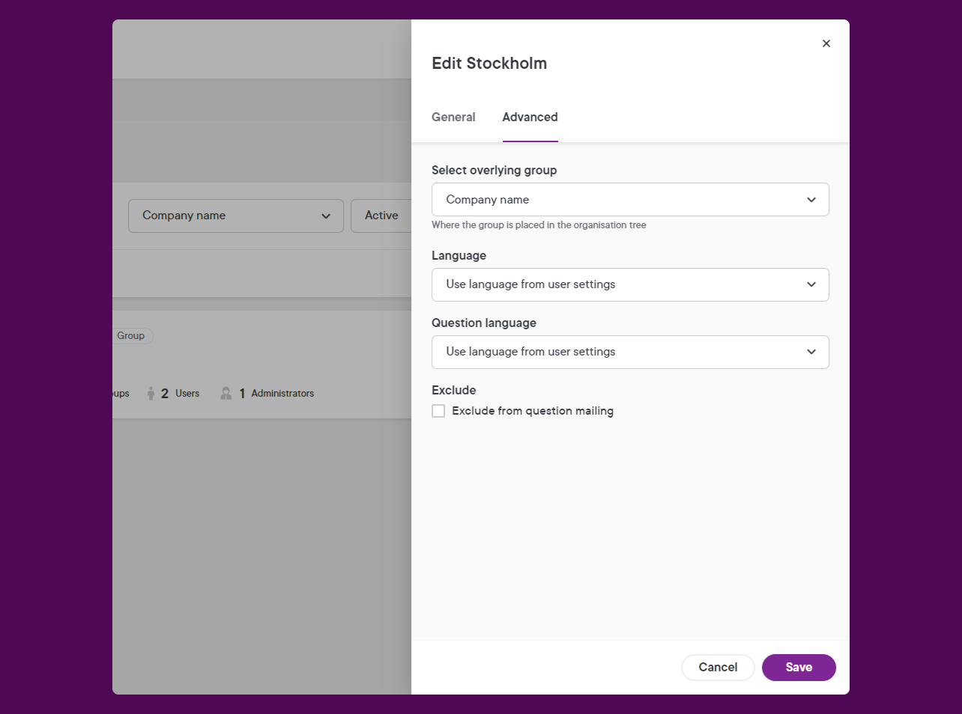The height and width of the screenshot is (714, 962).
Task: Open the Question language dropdown
Action: coord(629,352)
